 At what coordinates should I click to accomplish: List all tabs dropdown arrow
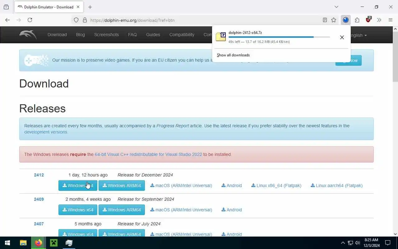click(x=336, y=7)
